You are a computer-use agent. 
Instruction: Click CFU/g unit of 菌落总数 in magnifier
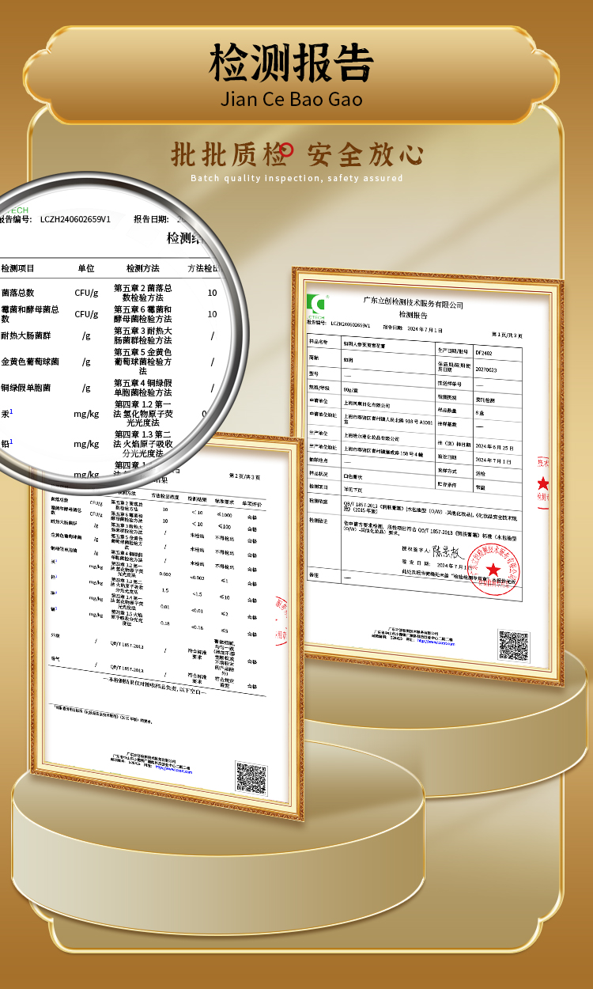point(86,293)
